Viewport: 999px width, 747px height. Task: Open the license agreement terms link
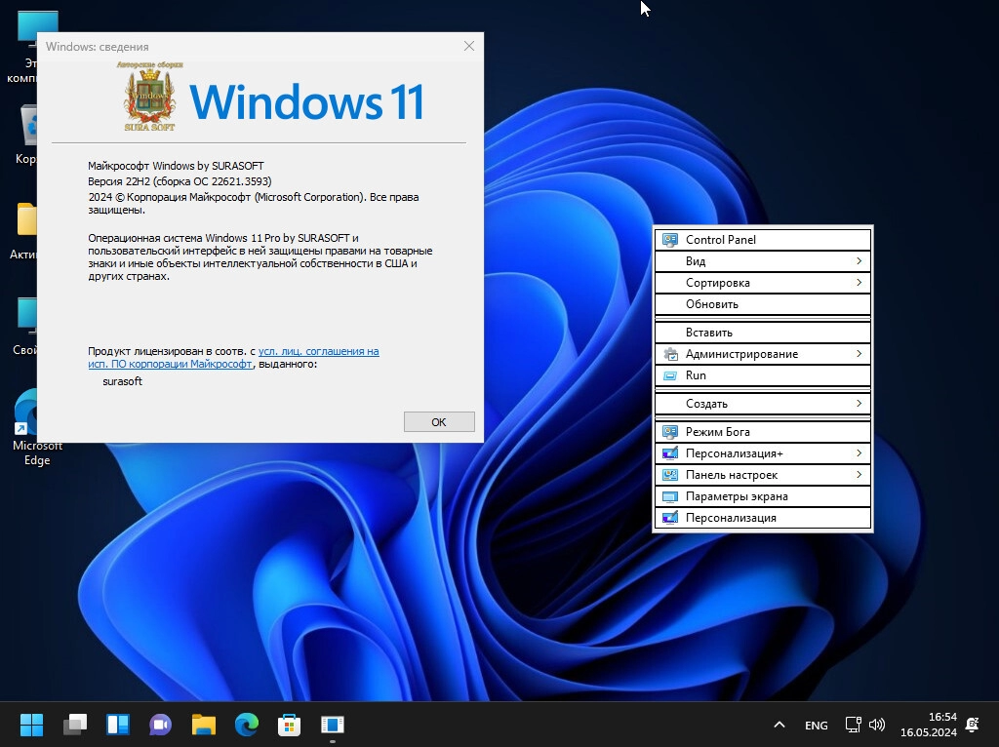(318, 351)
